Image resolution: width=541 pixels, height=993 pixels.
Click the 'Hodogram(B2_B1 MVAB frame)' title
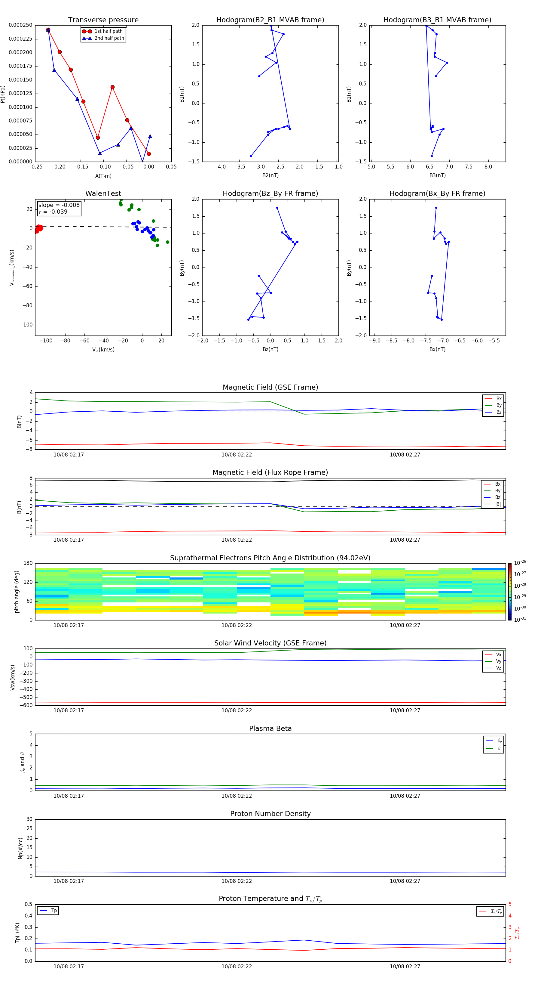[270, 20]
